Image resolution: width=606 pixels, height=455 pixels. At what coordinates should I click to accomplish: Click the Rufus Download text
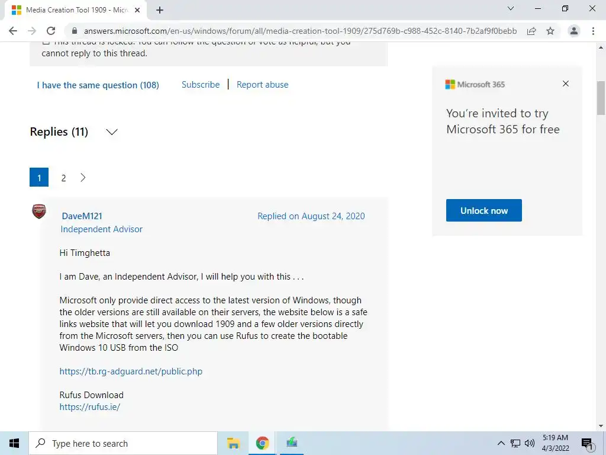(x=92, y=395)
